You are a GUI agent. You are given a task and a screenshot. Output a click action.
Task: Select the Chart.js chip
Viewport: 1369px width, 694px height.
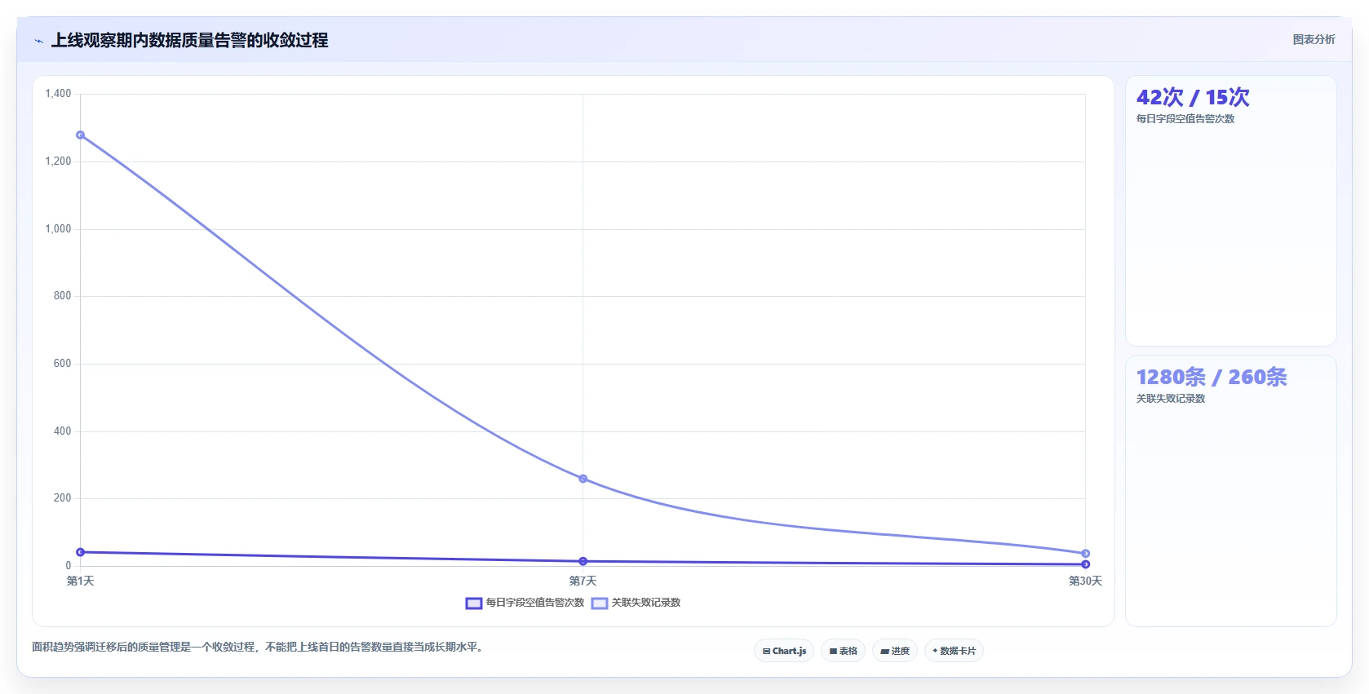pos(784,651)
